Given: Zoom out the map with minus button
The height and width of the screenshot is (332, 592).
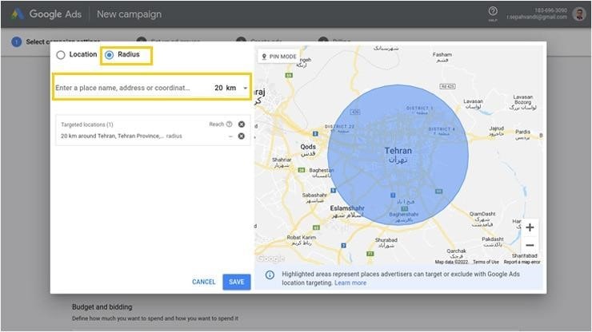Looking at the screenshot, I should tap(530, 245).
